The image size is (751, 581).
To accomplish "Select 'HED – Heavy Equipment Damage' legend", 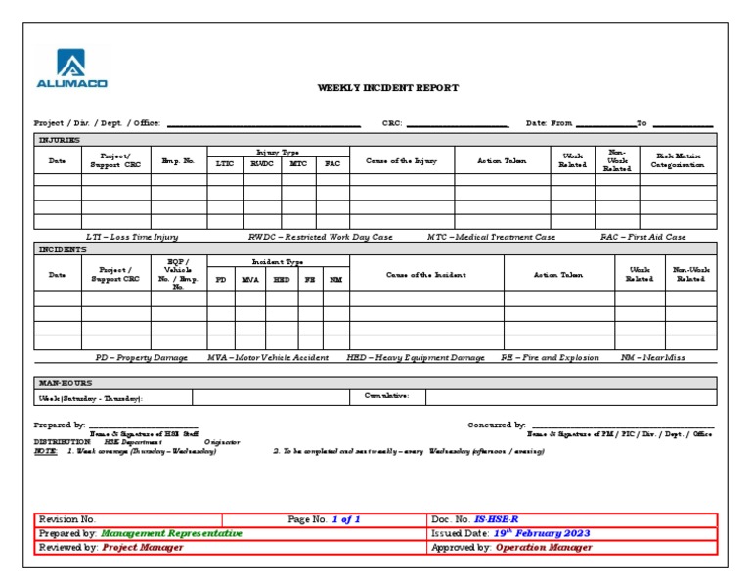I will pyautogui.click(x=416, y=357).
